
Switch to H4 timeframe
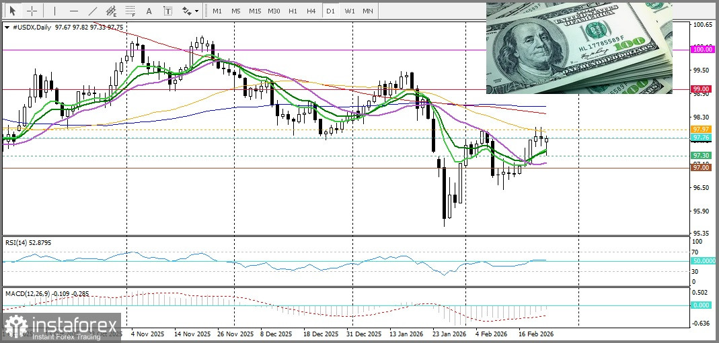[310, 11]
